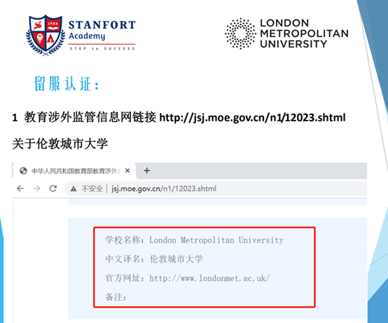Click the 留服认证 heading
Image resolution: width=388 pixels, height=323 pixels.
[67, 84]
